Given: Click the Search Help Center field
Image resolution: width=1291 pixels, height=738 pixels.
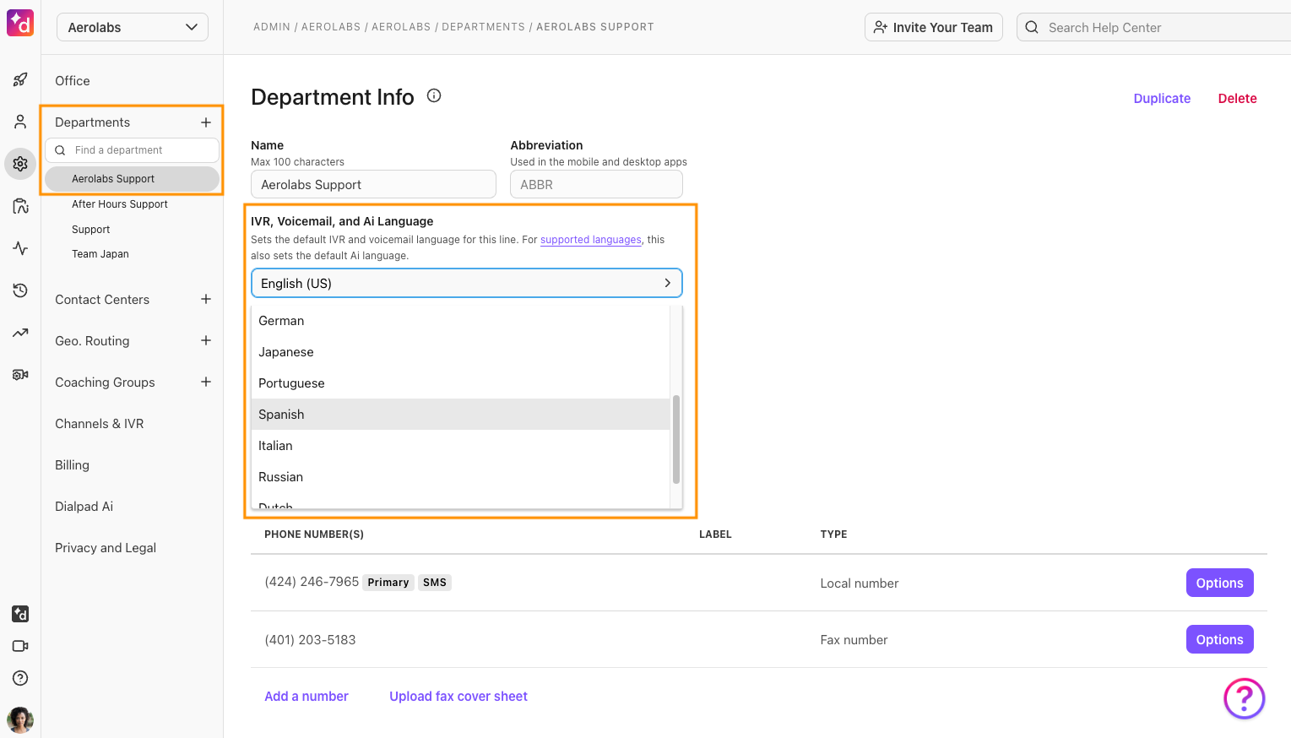Looking at the screenshot, I should (x=1155, y=27).
